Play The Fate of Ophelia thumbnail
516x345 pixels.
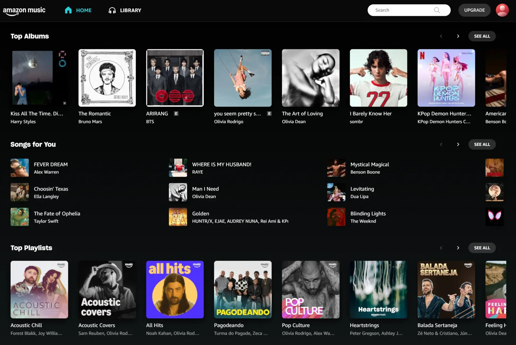[20, 217]
